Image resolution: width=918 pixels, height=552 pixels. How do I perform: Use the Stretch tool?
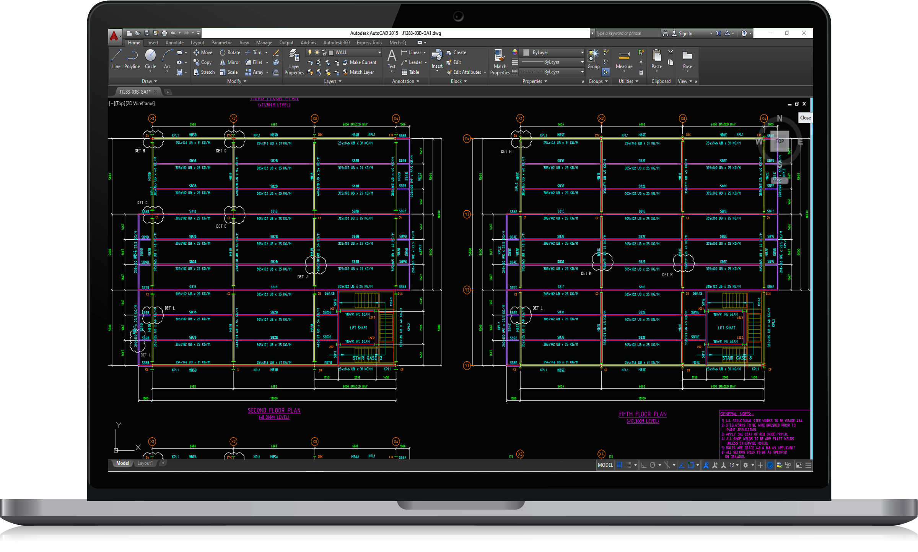[x=204, y=72]
